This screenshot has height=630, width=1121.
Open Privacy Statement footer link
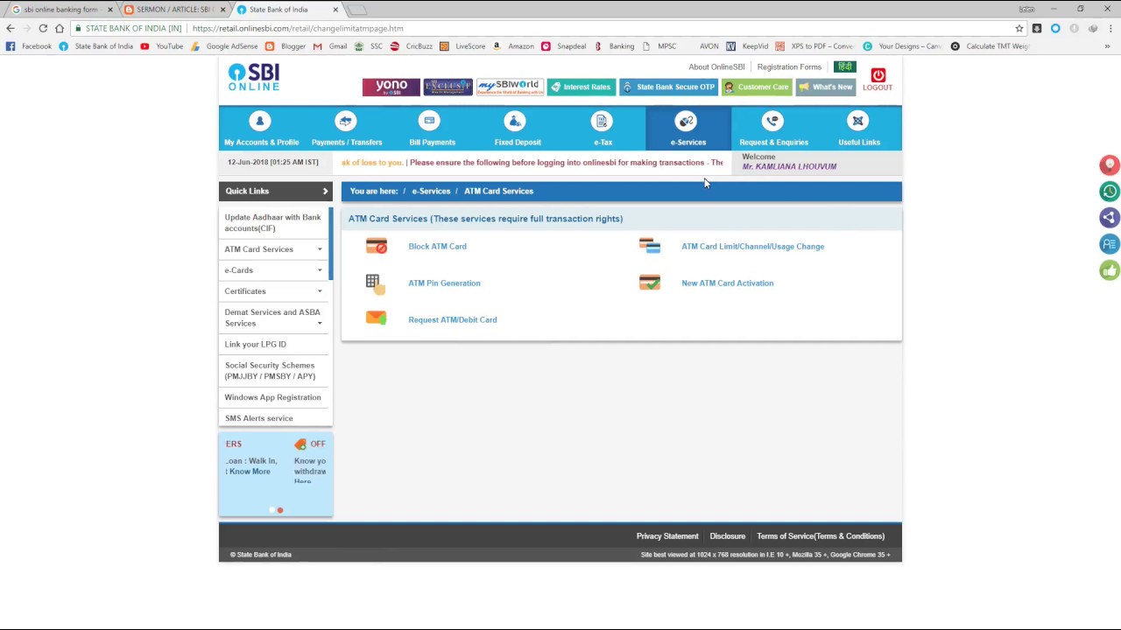pyautogui.click(x=667, y=536)
